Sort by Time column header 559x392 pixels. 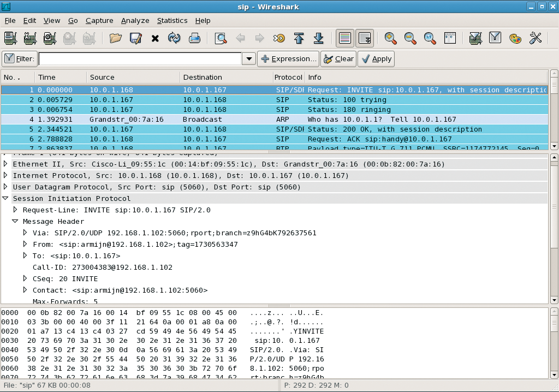click(x=61, y=78)
